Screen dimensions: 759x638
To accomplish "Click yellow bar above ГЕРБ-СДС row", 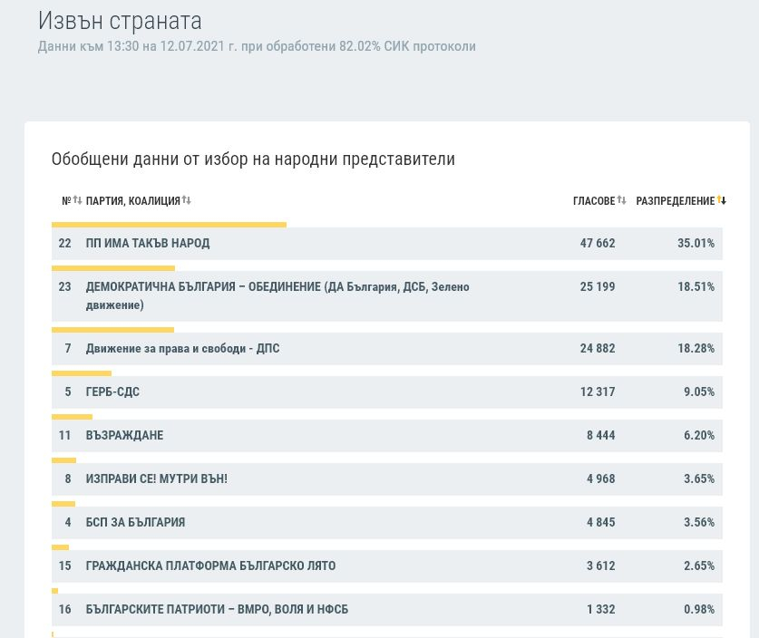I will coord(82,373).
